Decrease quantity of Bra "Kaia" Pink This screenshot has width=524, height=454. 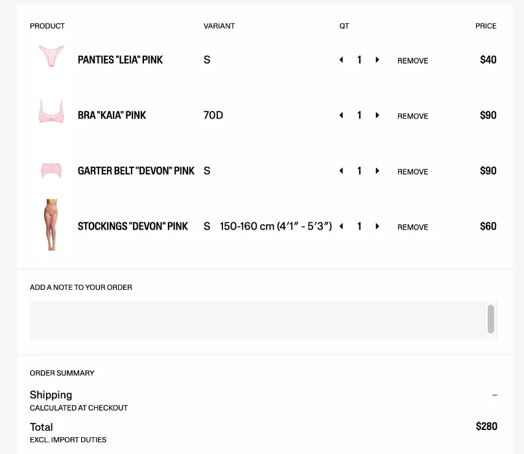pyautogui.click(x=341, y=115)
